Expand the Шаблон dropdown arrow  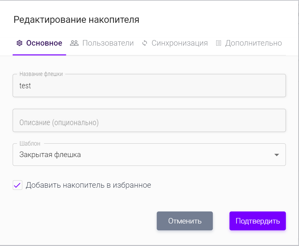click(277, 155)
